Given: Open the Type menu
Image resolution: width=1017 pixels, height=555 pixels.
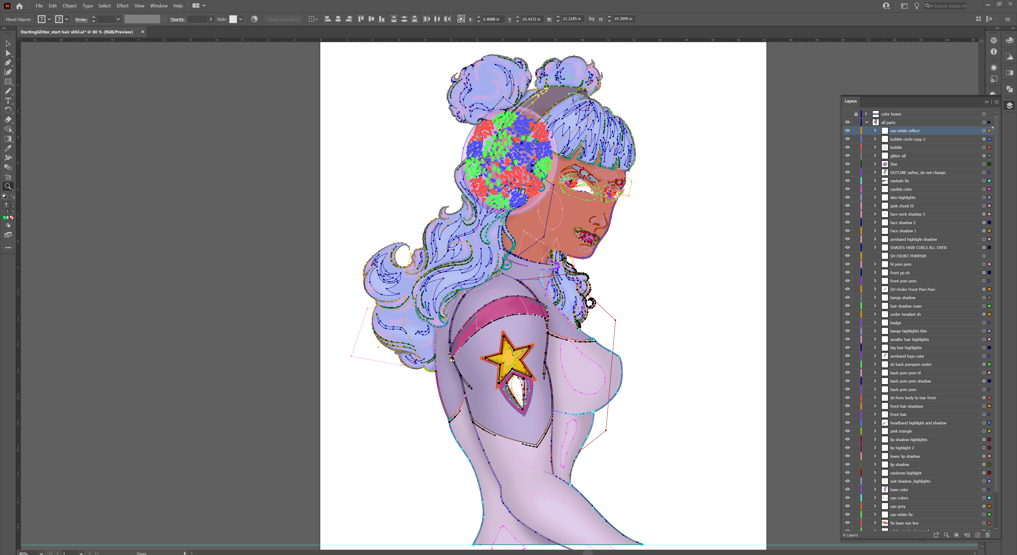Looking at the screenshot, I should pos(88,6).
